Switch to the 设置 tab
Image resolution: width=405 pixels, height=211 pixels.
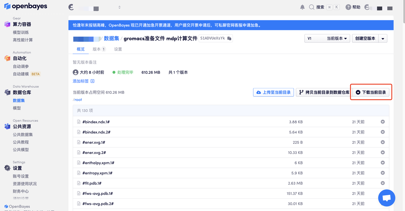tap(118, 49)
